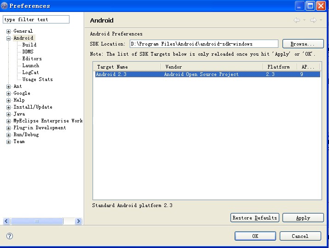The height and width of the screenshot is (248, 329).
Task: Select the Ant preferences category
Action: pos(17,86)
